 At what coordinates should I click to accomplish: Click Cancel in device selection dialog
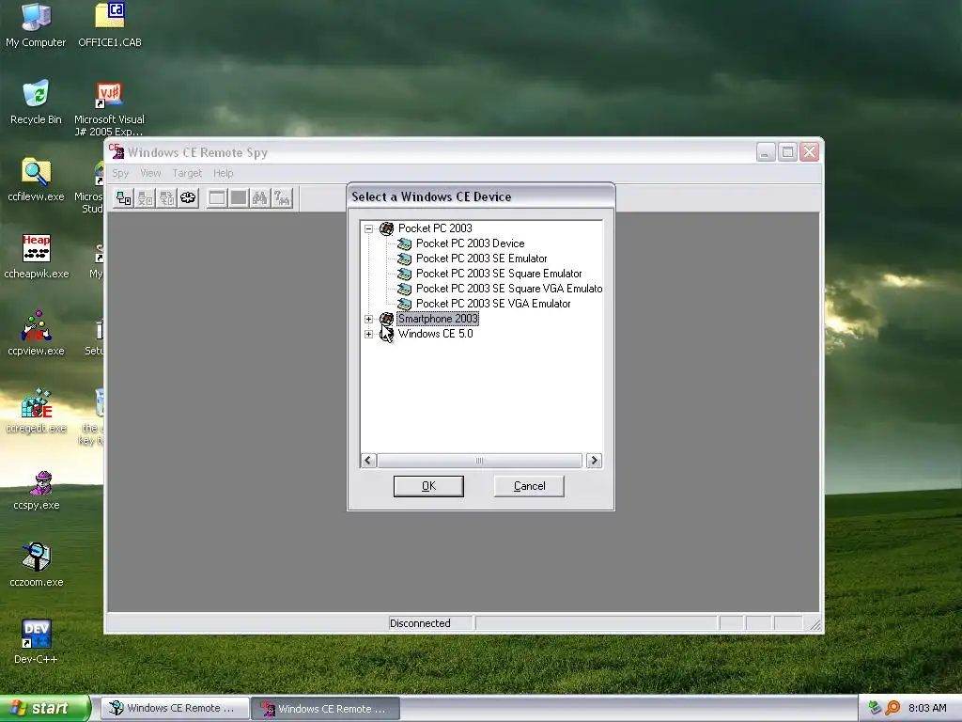tap(530, 486)
